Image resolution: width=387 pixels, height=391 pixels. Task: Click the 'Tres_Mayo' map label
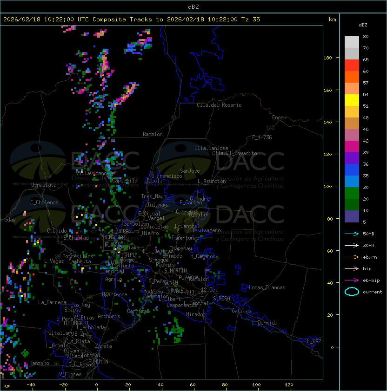point(153,196)
